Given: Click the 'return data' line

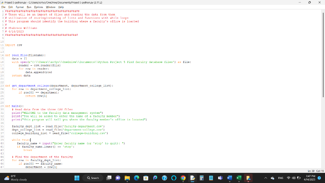Looking at the screenshot, I should [21, 76].
